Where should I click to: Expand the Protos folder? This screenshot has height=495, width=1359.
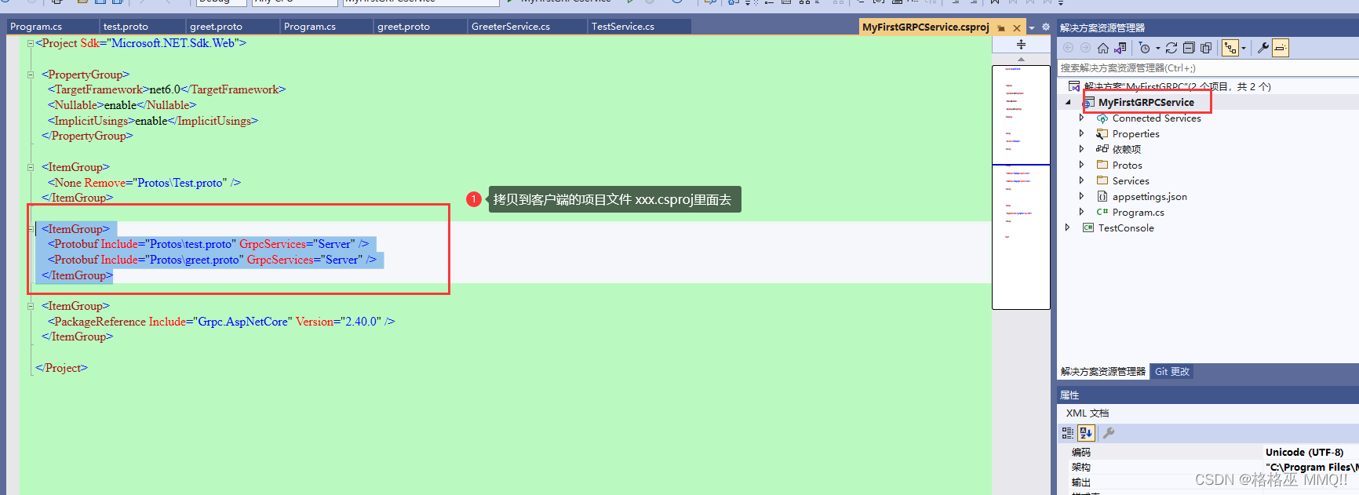[1081, 165]
